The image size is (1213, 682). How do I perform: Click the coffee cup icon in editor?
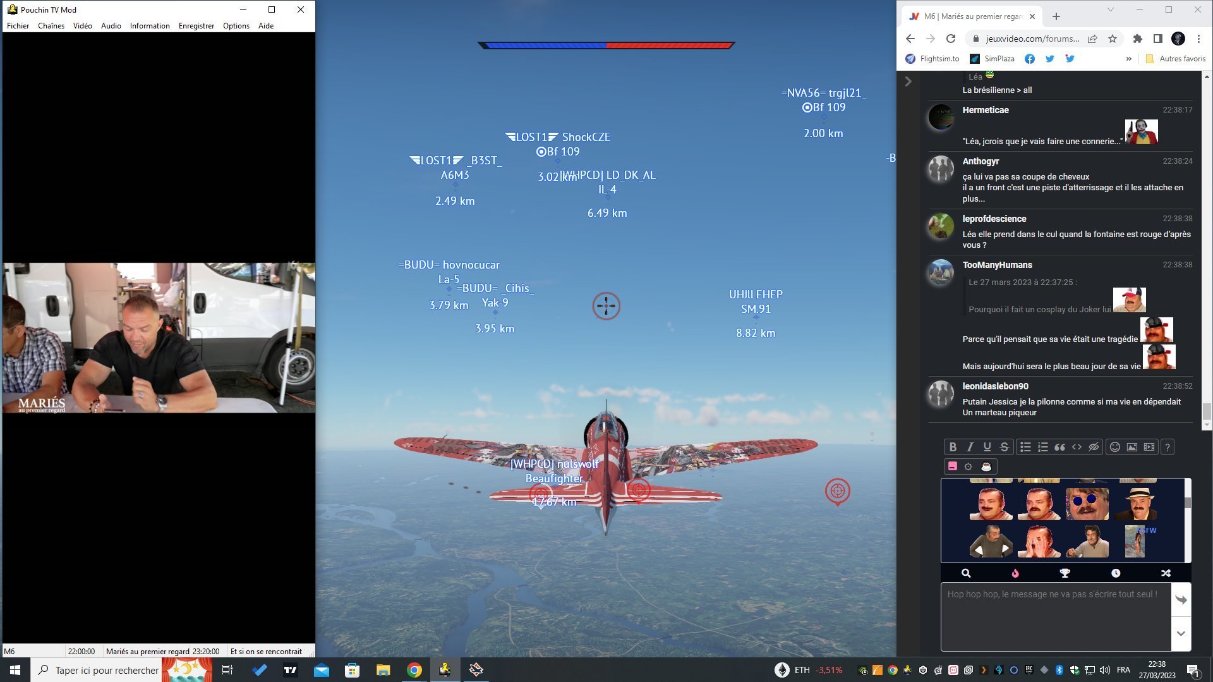click(x=986, y=466)
